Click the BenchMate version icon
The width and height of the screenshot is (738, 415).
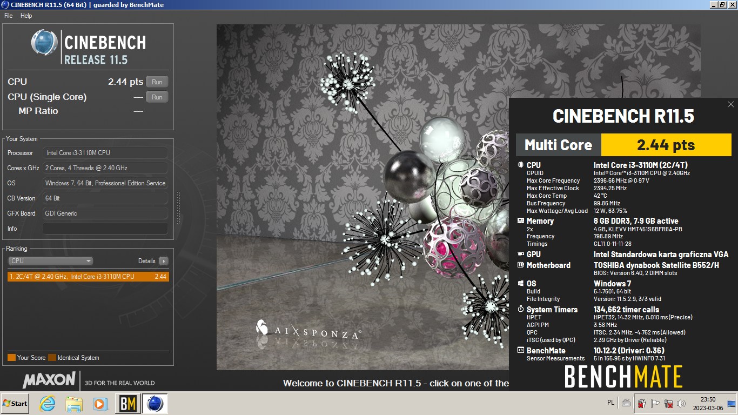pos(521,351)
